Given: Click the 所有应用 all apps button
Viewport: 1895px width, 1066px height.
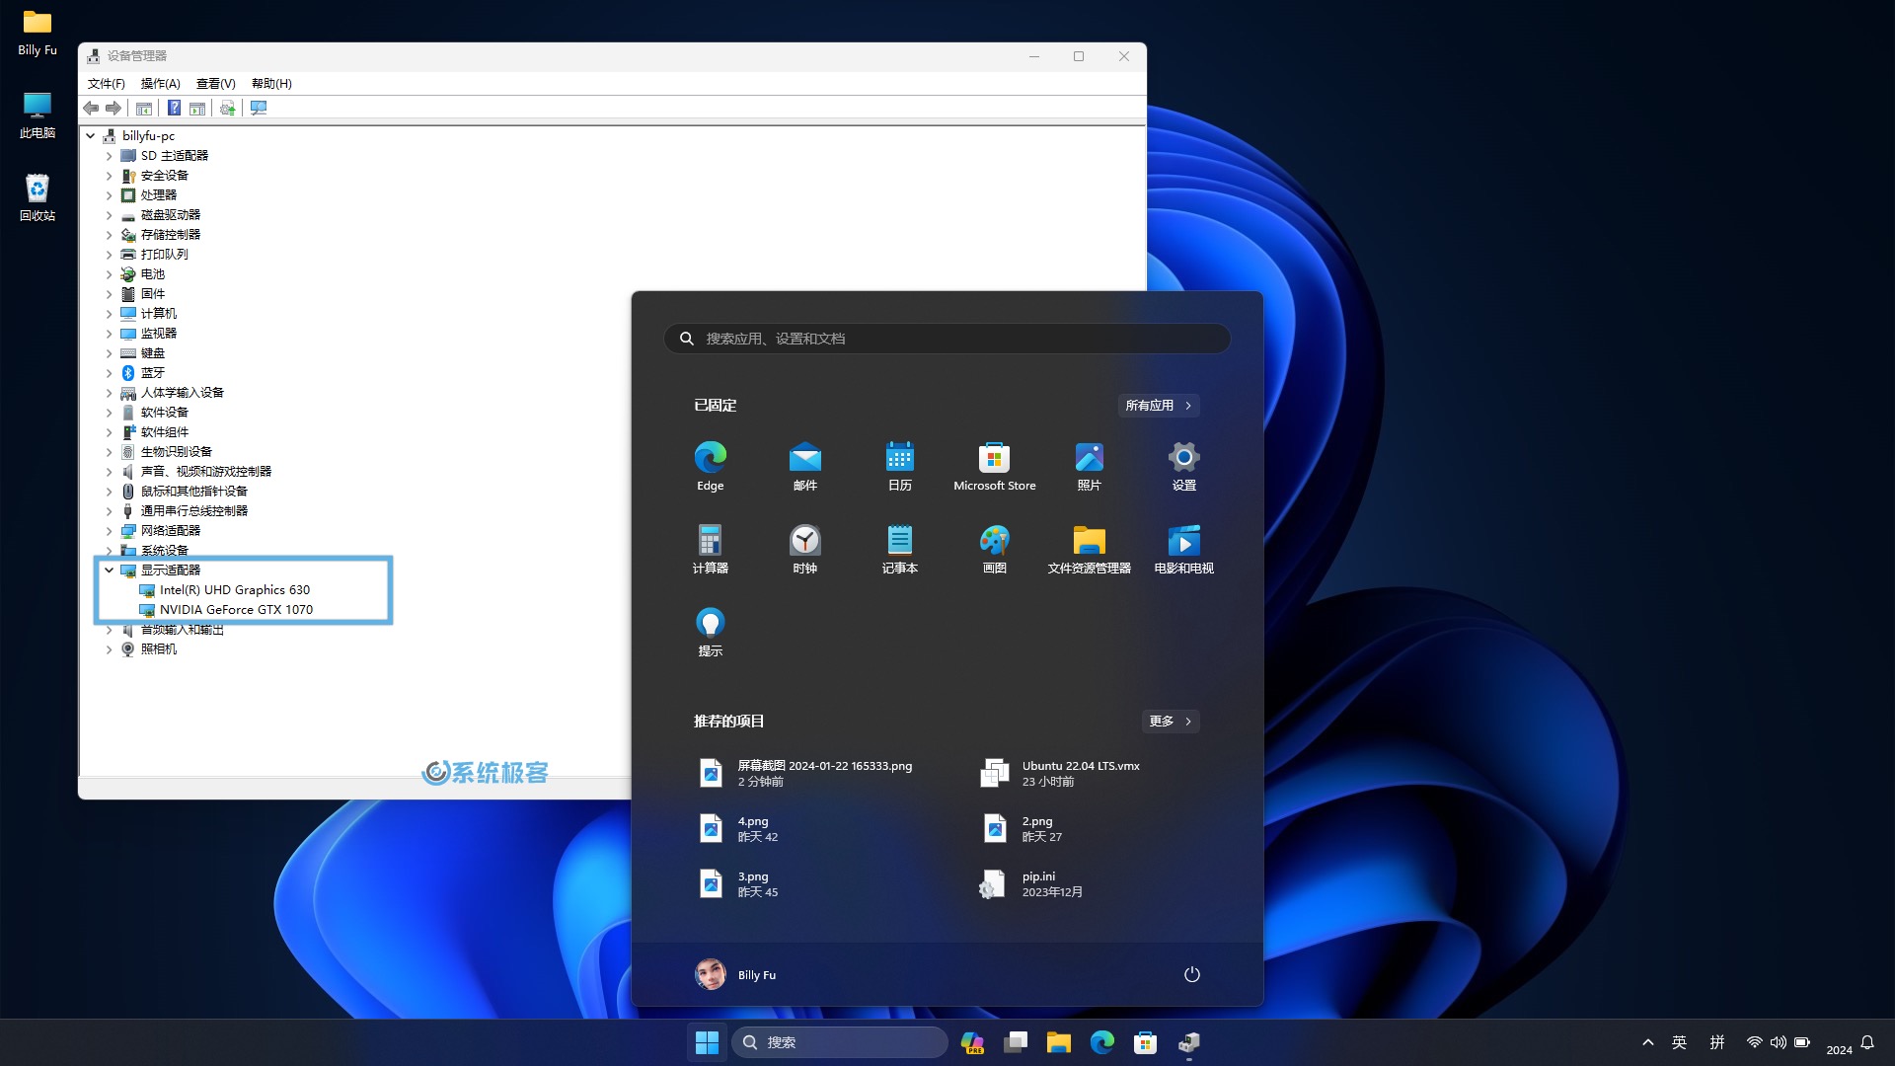Looking at the screenshot, I should [1158, 406].
